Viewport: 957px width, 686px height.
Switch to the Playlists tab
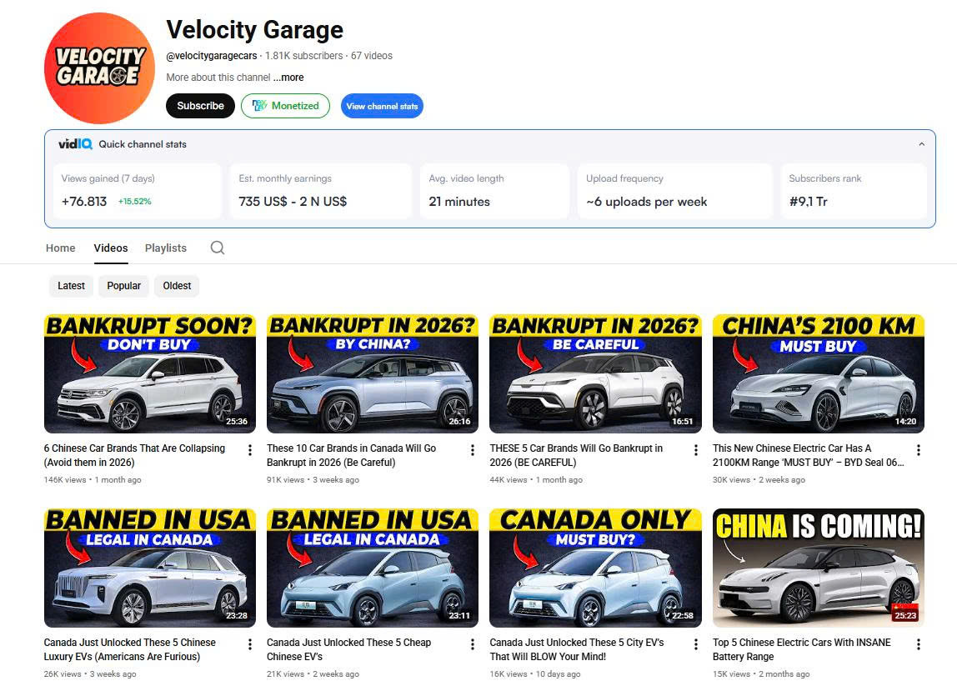[x=166, y=248]
